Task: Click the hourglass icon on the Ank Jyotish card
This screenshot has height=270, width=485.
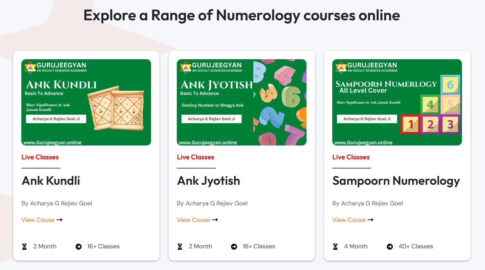Action: [x=179, y=246]
